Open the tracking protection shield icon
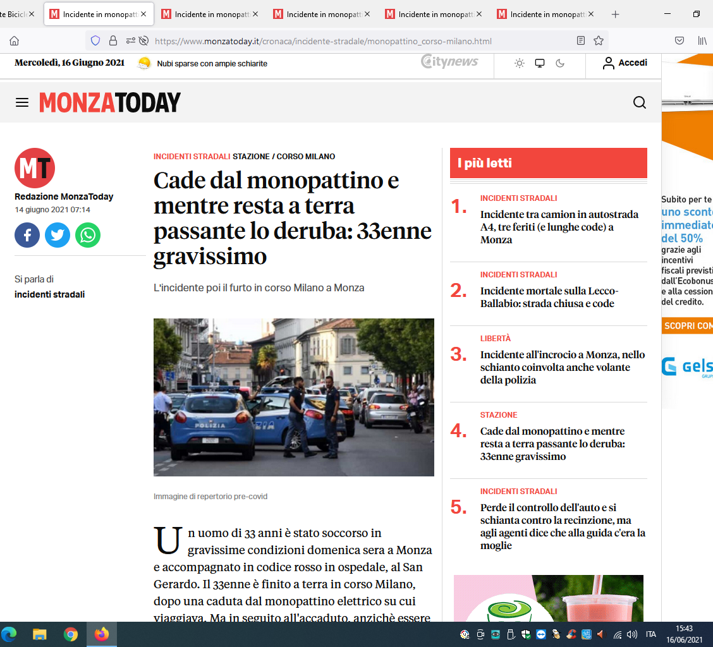Viewport: 713px width, 647px height. coord(95,41)
